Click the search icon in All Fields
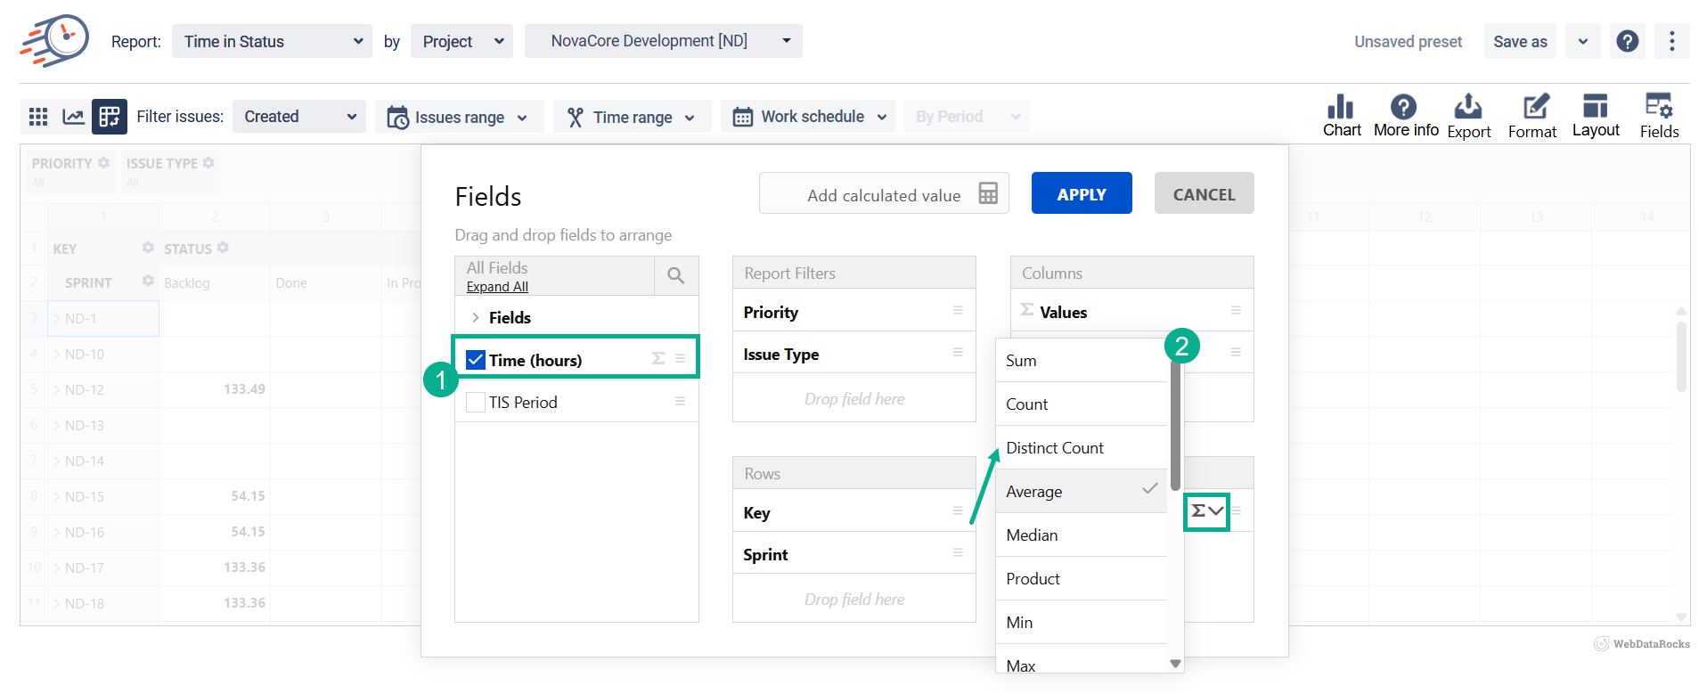The height and width of the screenshot is (694, 1707). point(676,276)
